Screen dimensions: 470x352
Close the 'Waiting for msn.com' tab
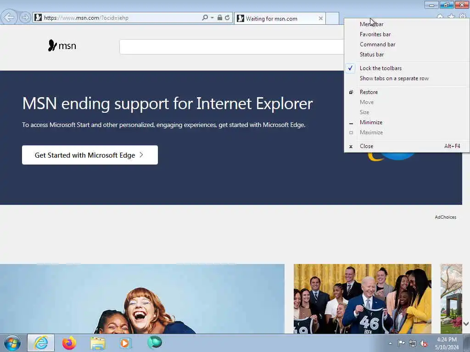[321, 18]
